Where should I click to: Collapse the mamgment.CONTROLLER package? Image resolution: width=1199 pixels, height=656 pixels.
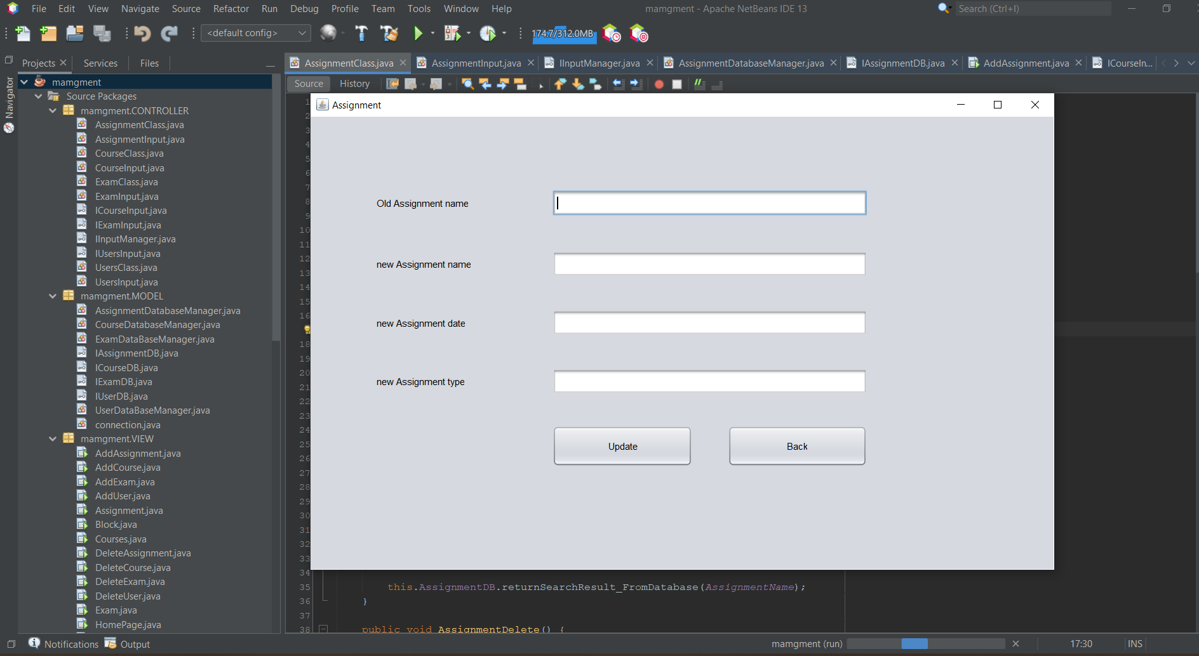coord(53,110)
